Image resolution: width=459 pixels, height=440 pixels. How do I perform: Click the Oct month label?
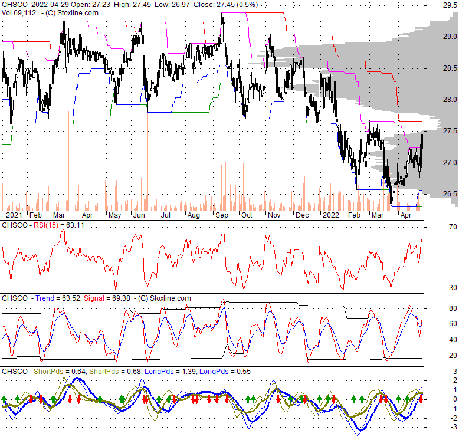coord(247,215)
